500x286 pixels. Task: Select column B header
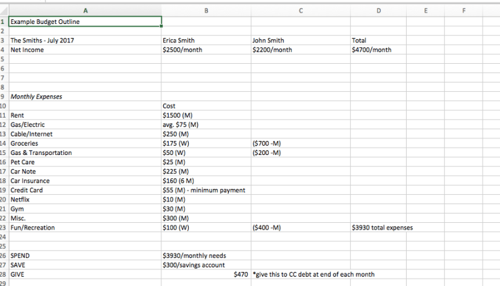click(206, 10)
